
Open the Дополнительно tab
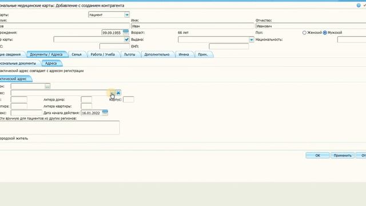157,54
